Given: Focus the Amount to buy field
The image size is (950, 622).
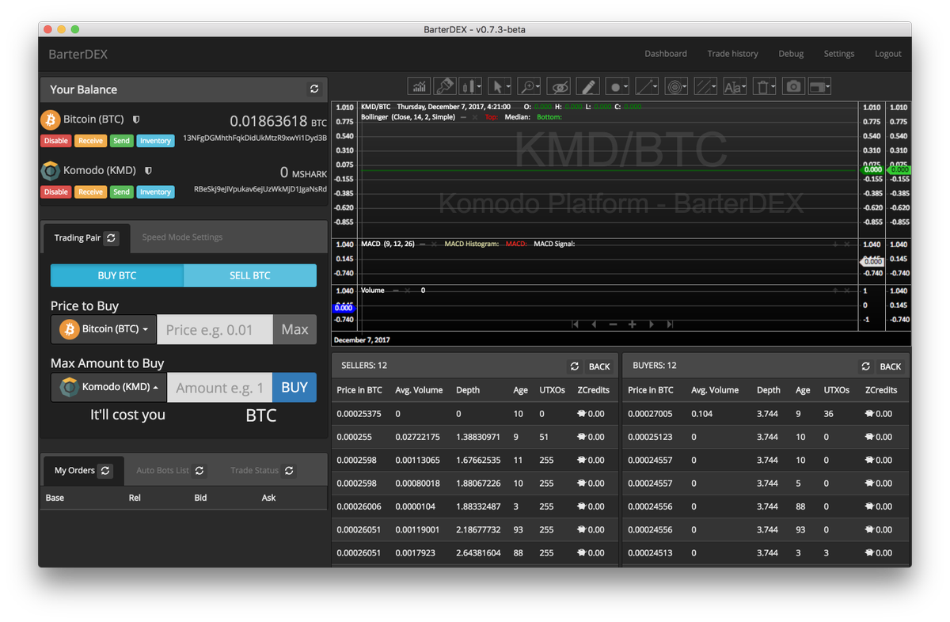Looking at the screenshot, I should [x=219, y=387].
